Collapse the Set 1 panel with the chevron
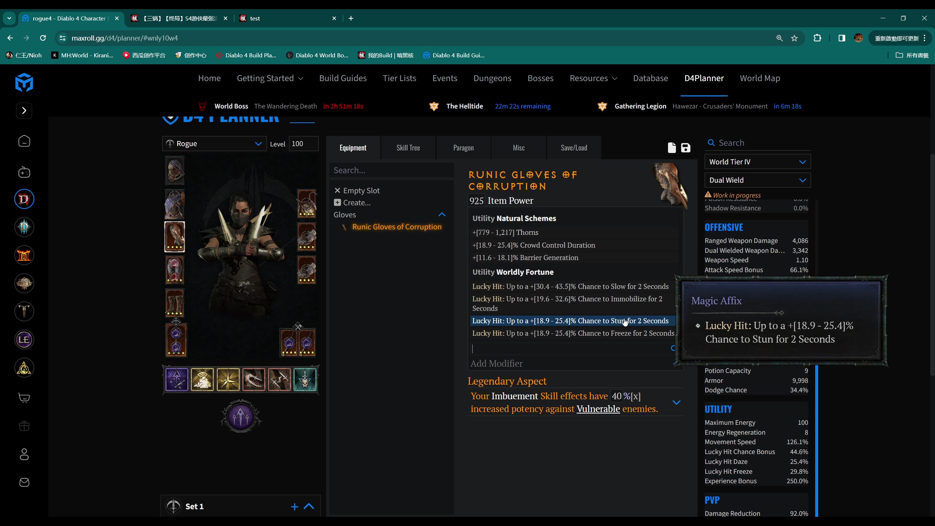The image size is (935, 526). click(309, 506)
